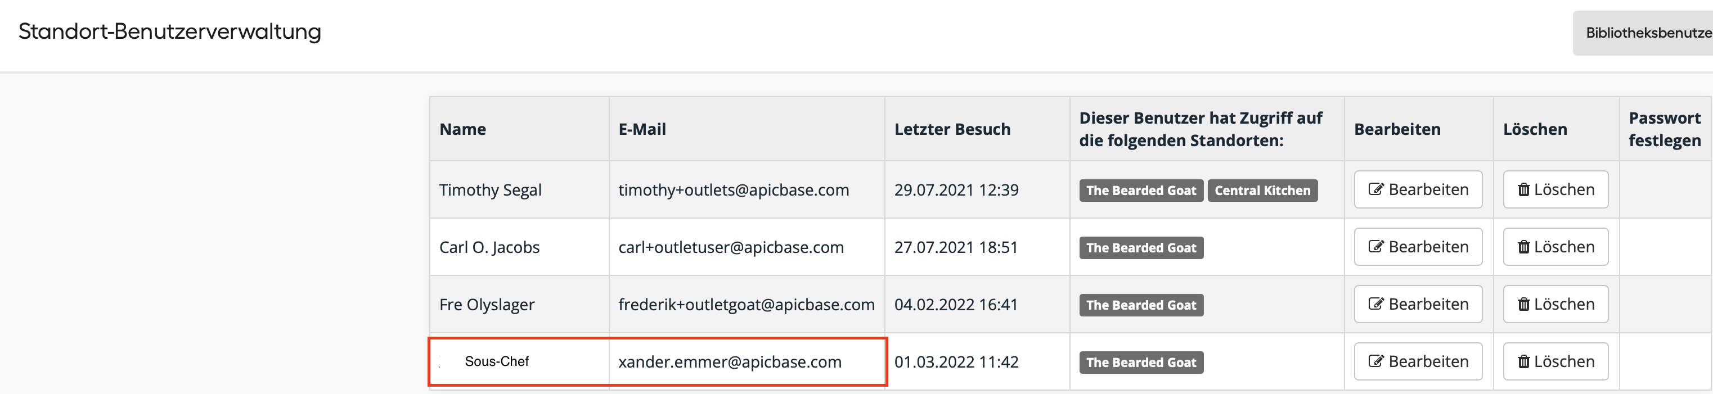Image resolution: width=1713 pixels, height=394 pixels.
Task: Click the edit pencil icon for Carl O. Jacobs
Action: tap(1376, 247)
